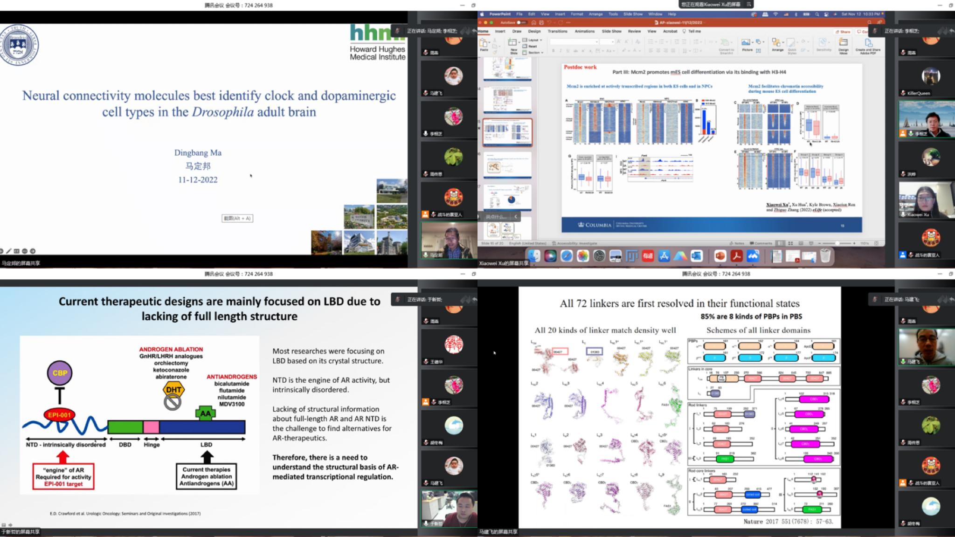
Task: Open the Insert tab in PowerPoint ribbon
Action: [x=500, y=31]
